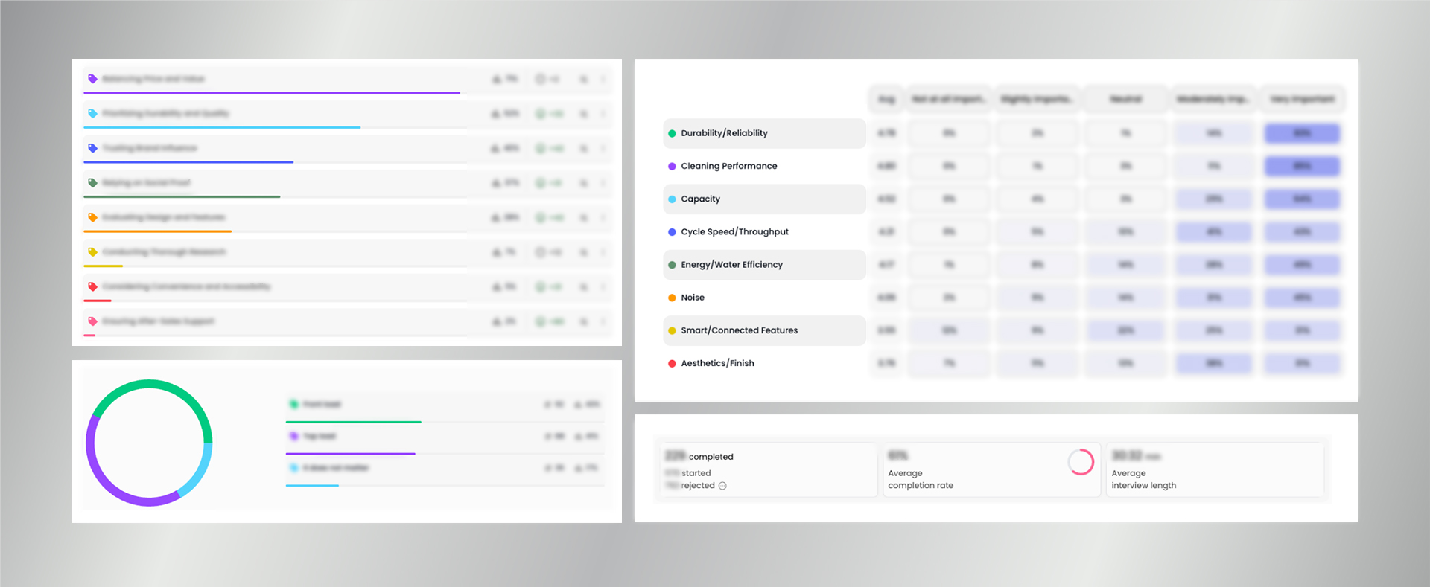Select the Cycle Speed/Throughput row label
This screenshot has height=587, width=1430.
734,231
